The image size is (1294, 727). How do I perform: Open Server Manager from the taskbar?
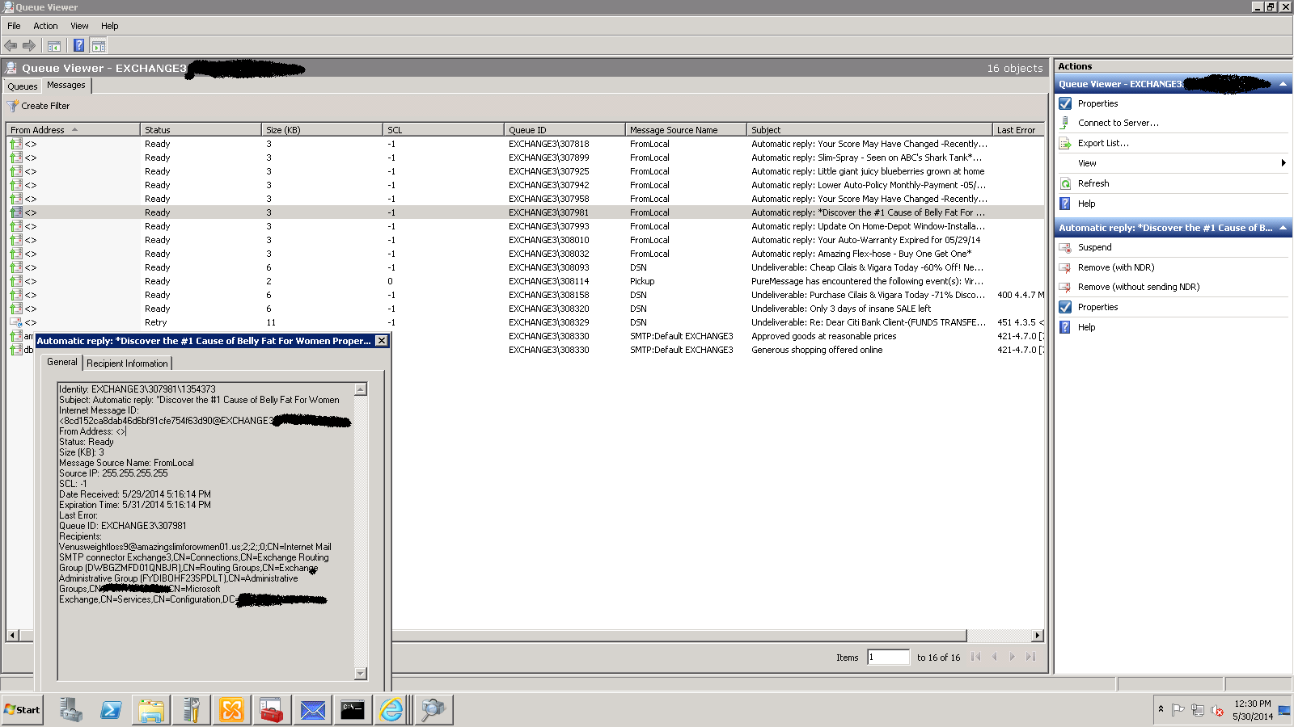point(70,710)
